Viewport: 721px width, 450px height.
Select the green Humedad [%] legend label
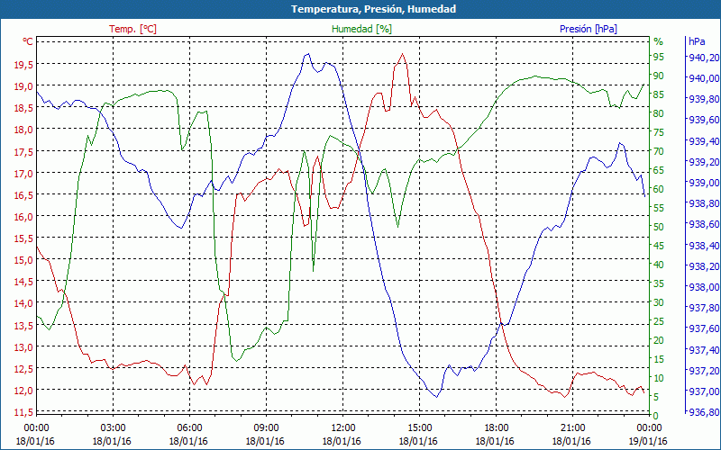(x=361, y=29)
